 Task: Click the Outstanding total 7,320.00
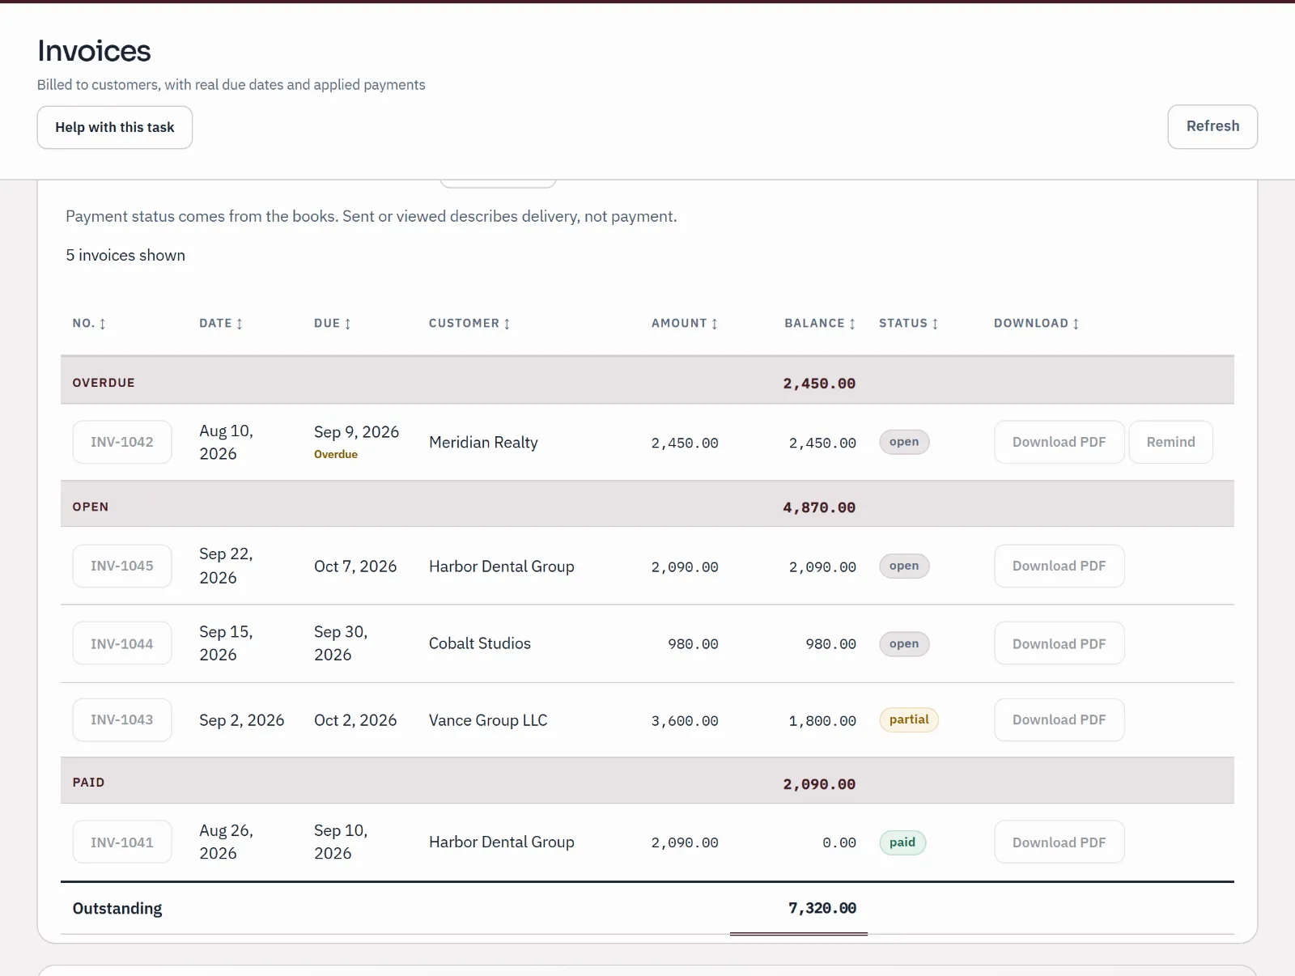(x=822, y=908)
